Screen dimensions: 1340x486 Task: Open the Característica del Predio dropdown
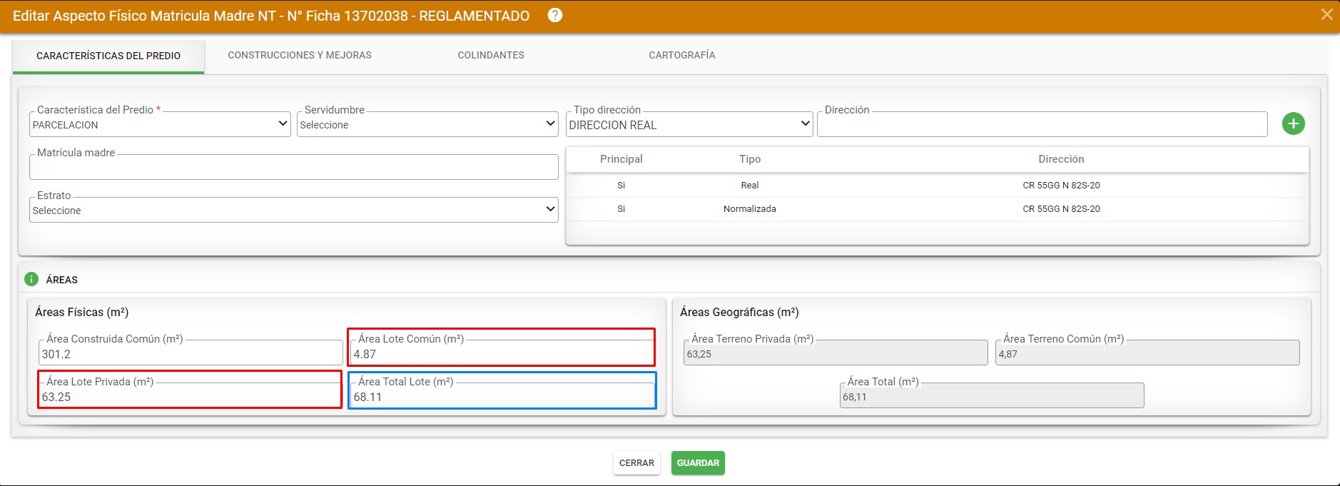click(x=160, y=124)
